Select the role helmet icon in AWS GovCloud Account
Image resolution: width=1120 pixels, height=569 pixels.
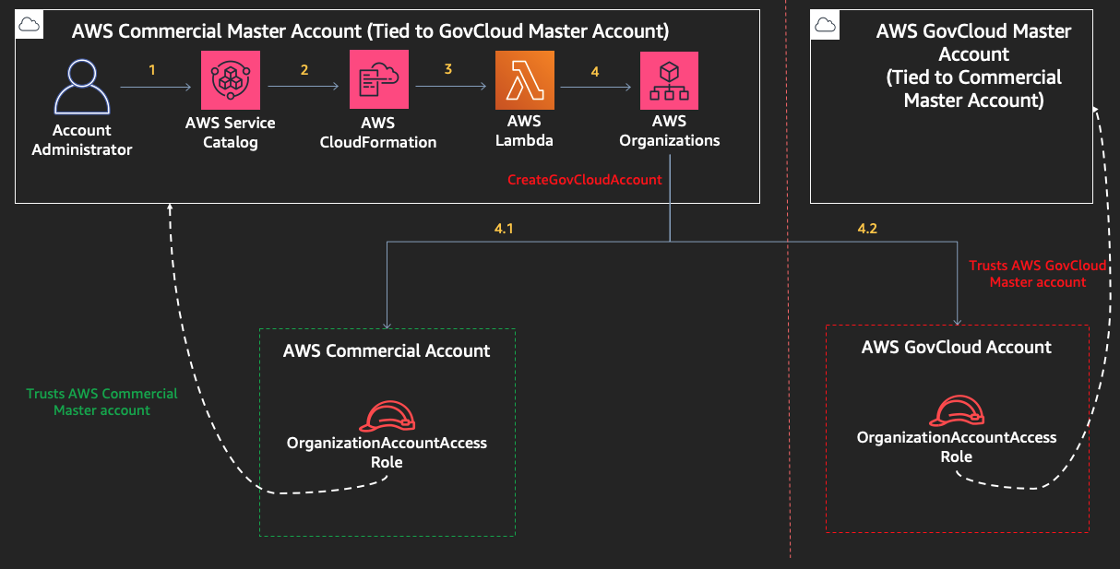pyautogui.click(x=958, y=410)
